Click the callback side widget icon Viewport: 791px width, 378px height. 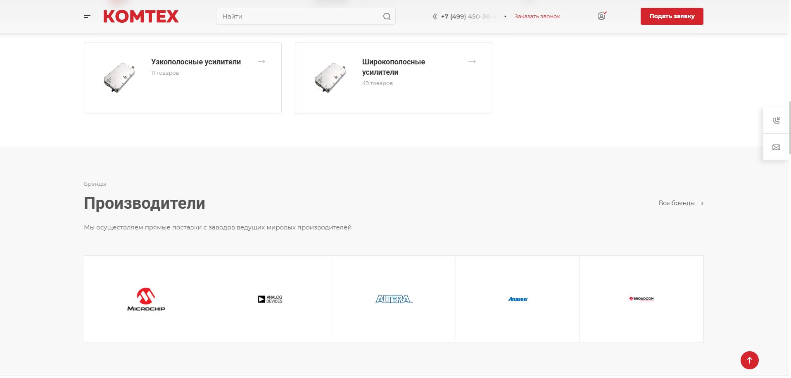point(777,120)
